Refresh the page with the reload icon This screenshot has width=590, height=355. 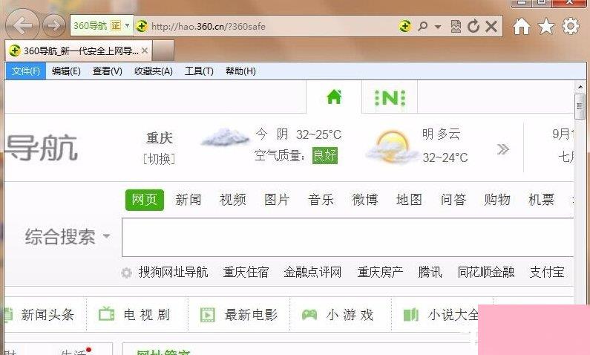tap(473, 26)
